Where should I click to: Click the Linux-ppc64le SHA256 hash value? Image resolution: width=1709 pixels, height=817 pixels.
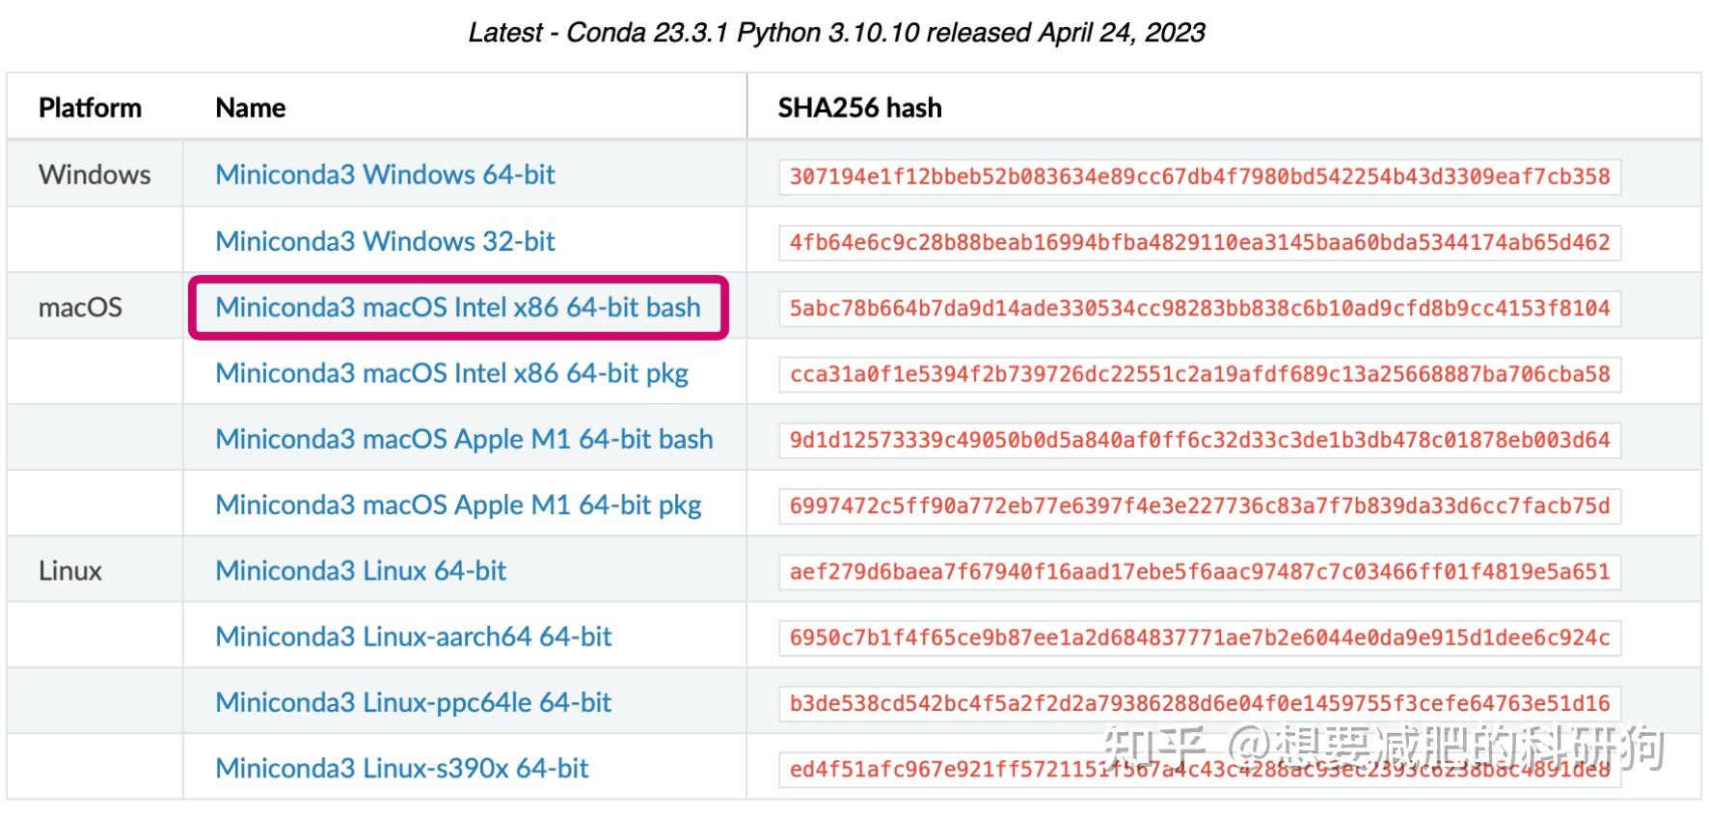click(x=1199, y=703)
